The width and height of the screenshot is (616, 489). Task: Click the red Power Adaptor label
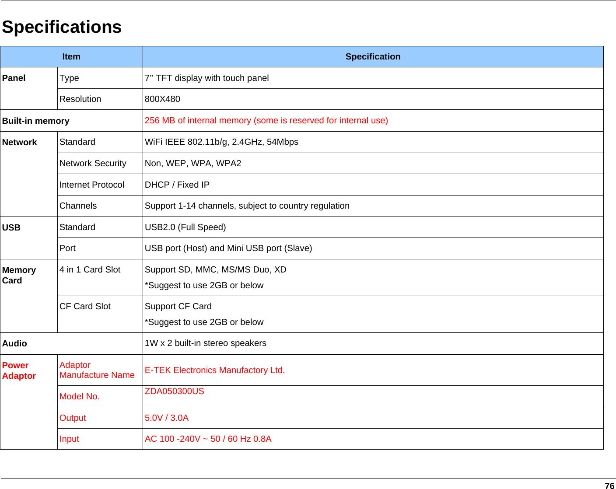coord(19,370)
